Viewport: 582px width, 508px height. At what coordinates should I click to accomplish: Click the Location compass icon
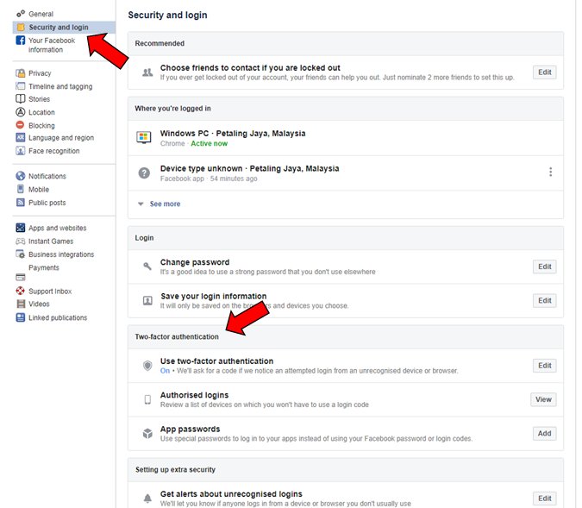click(21, 112)
